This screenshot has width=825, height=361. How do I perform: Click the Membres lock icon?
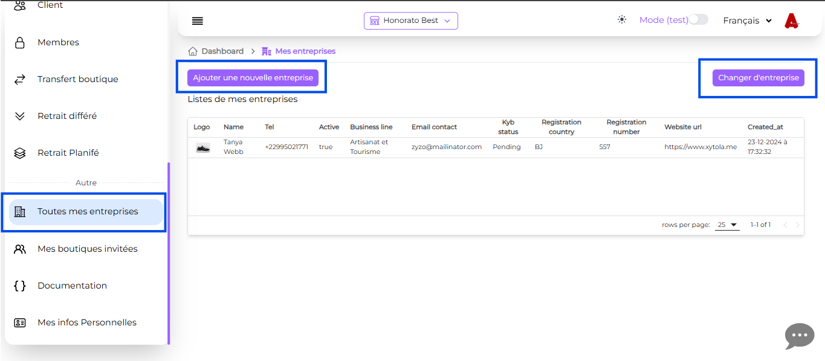click(20, 43)
